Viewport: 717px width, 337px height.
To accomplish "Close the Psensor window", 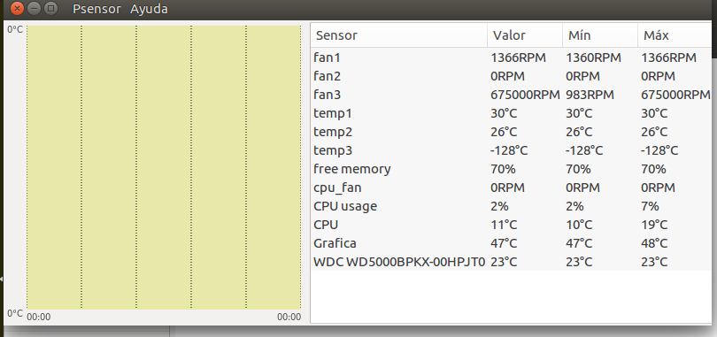I will (17, 8).
